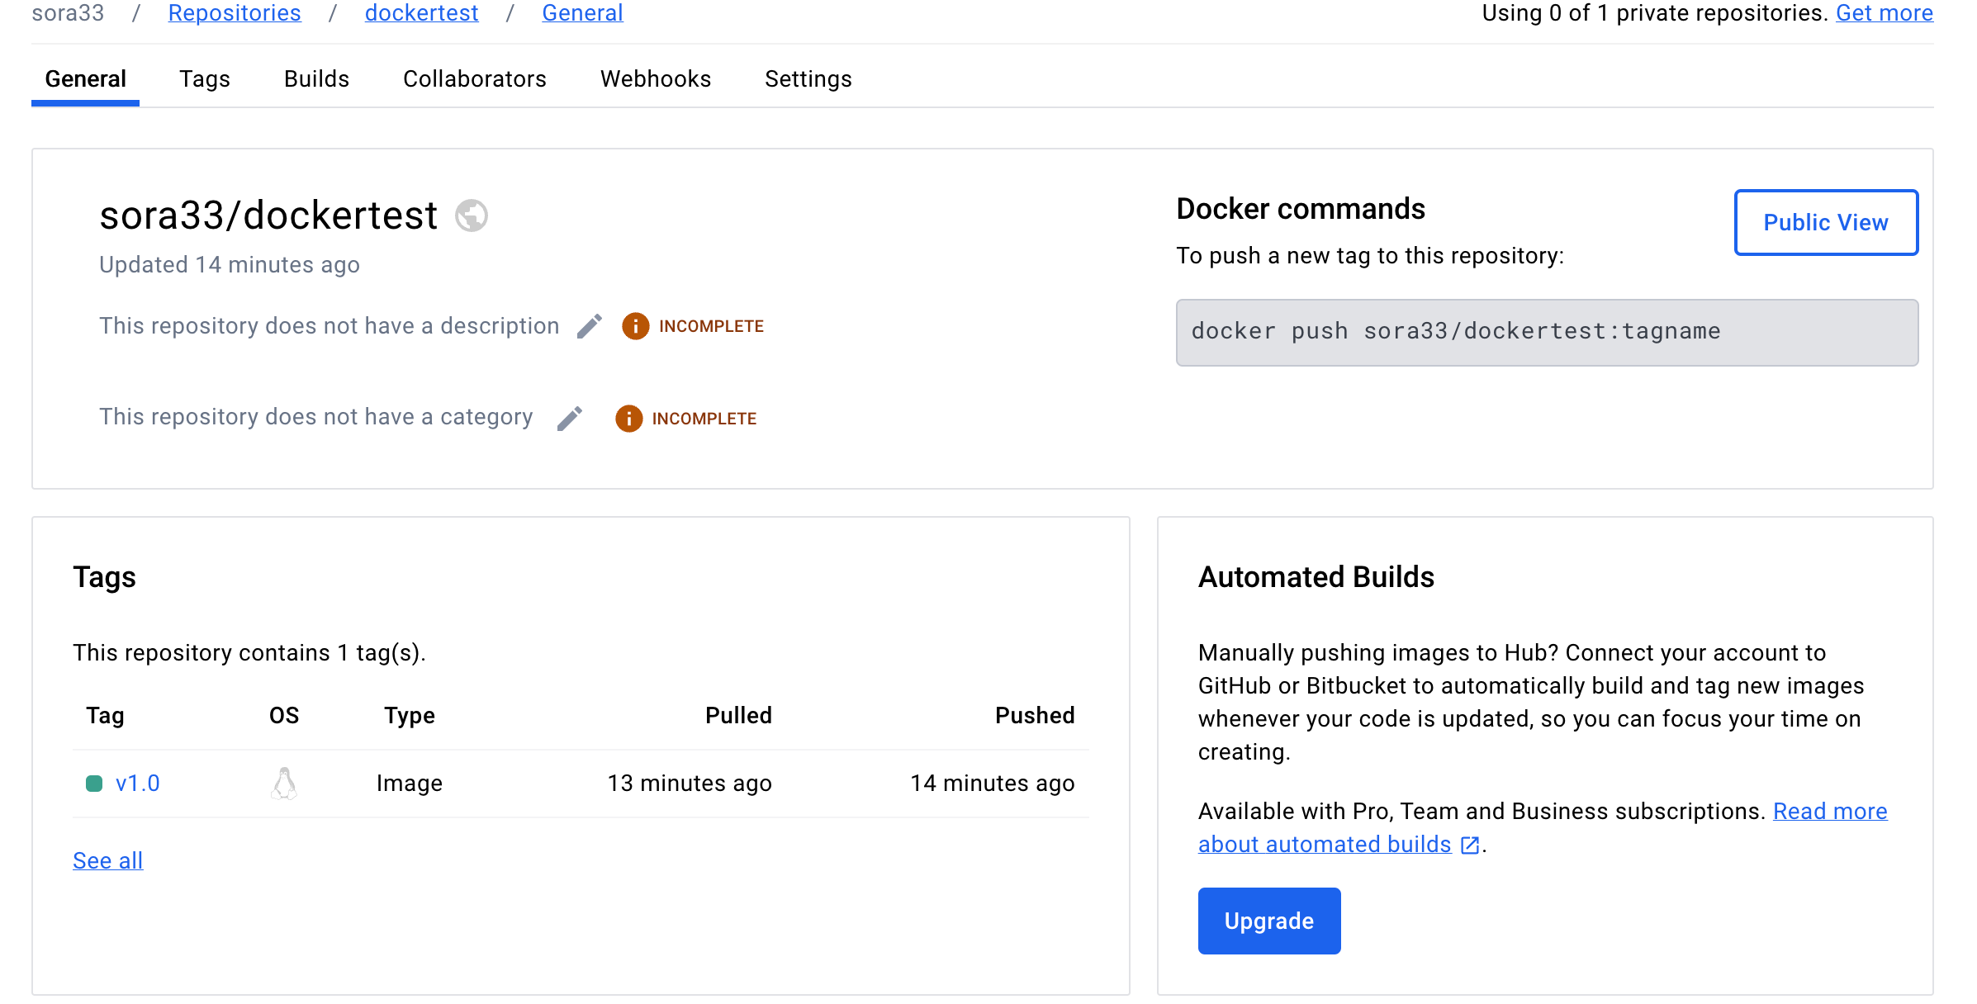Click the See all tags link
Image resolution: width=1977 pixels, height=1004 pixels.
pyautogui.click(x=108, y=860)
